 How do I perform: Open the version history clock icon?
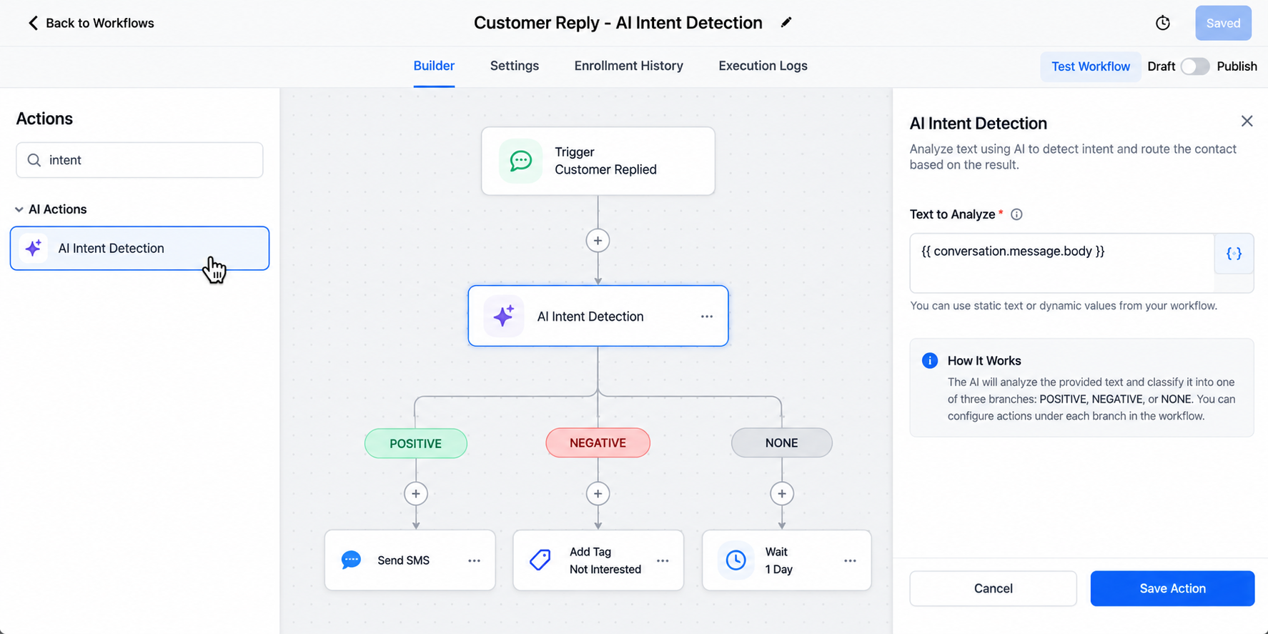[x=1163, y=23]
